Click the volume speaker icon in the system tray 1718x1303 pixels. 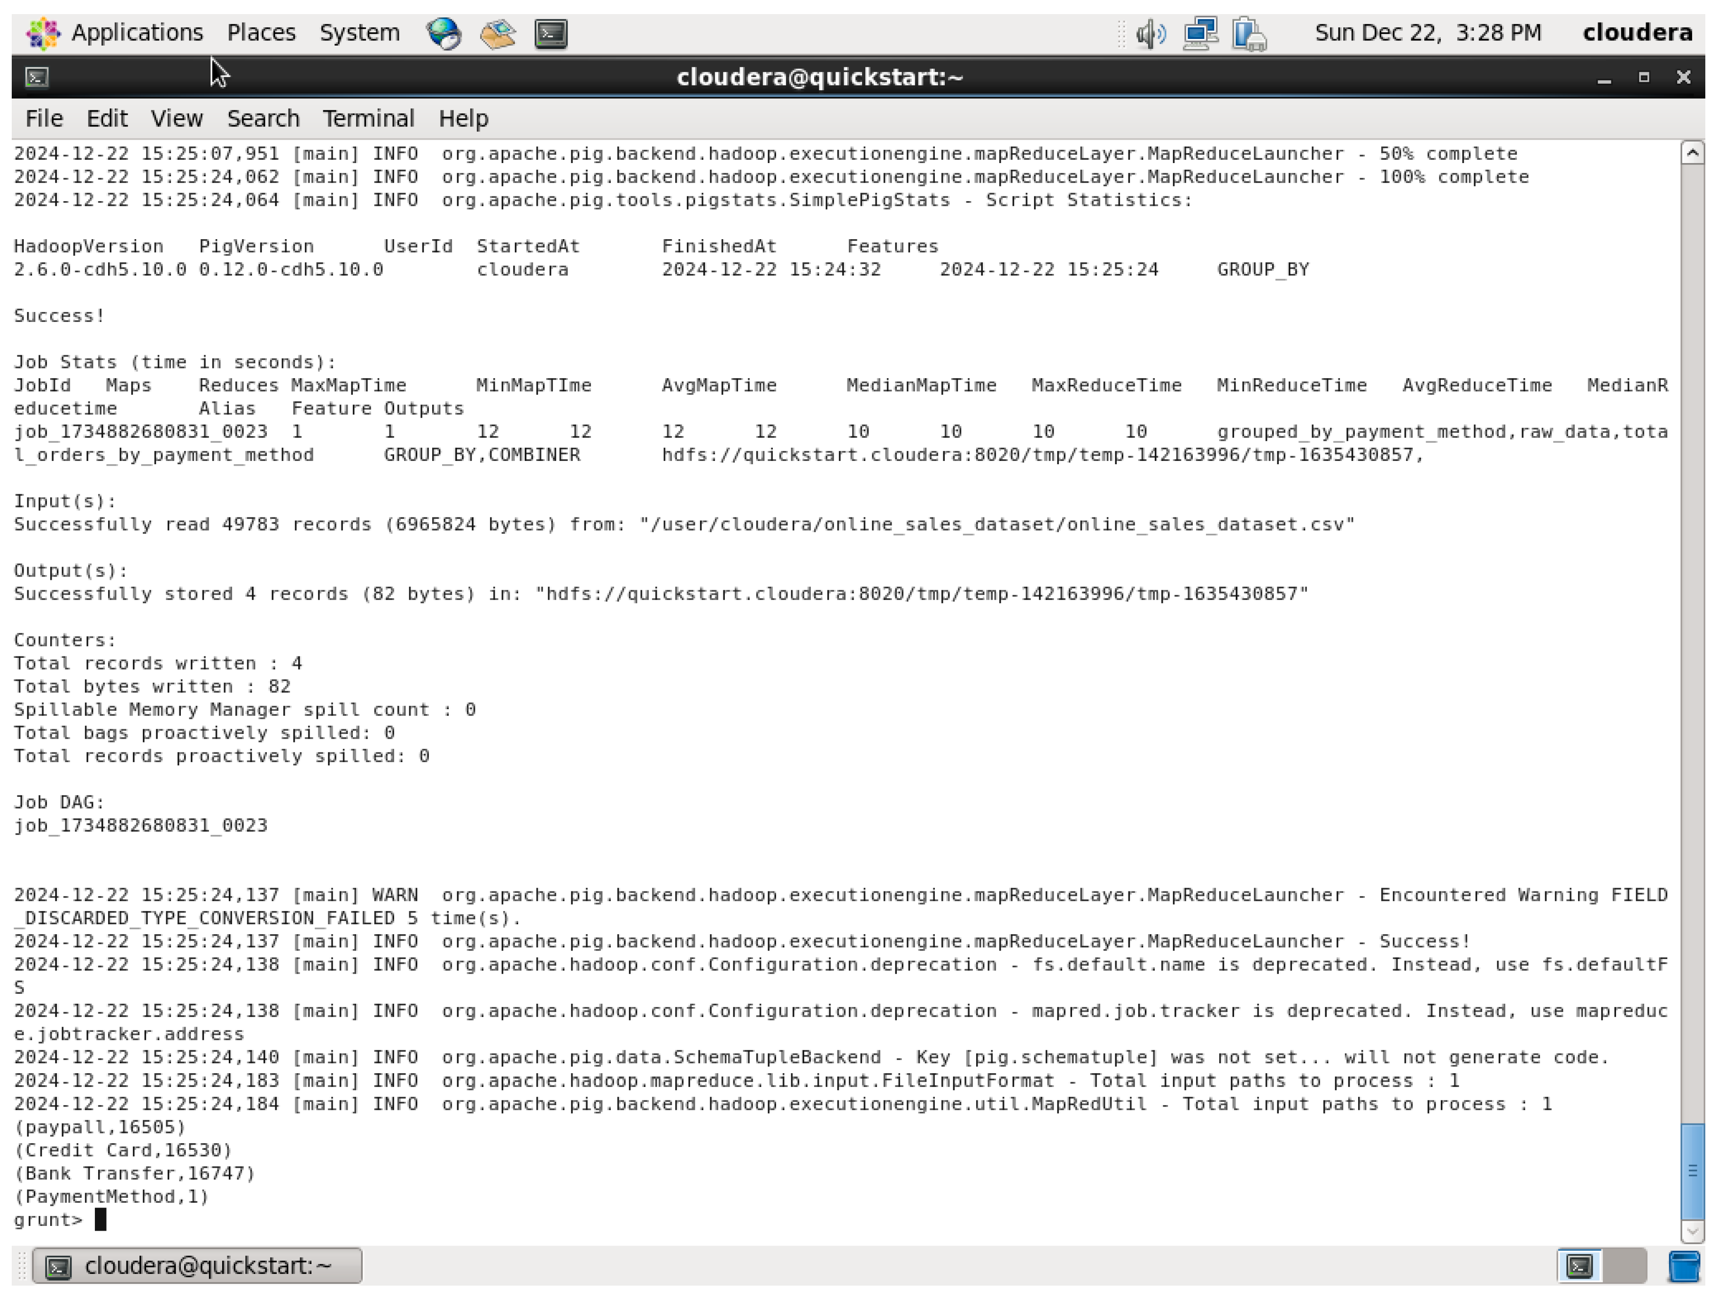1150,32
